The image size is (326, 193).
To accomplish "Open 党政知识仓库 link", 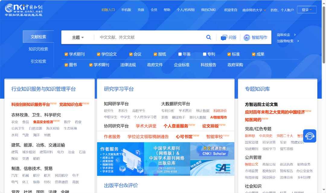I will tap(71, 105).
